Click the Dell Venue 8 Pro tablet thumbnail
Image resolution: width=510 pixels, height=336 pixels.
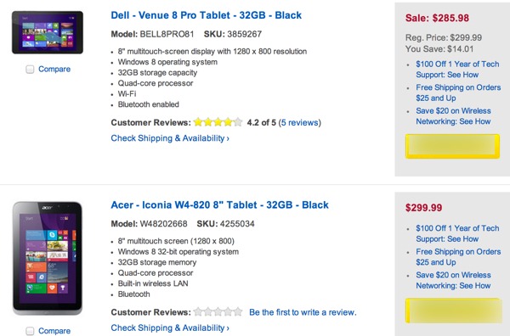tap(48, 32)
